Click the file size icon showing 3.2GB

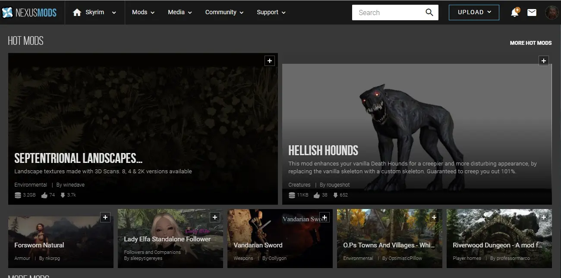(x=18, y=195)
